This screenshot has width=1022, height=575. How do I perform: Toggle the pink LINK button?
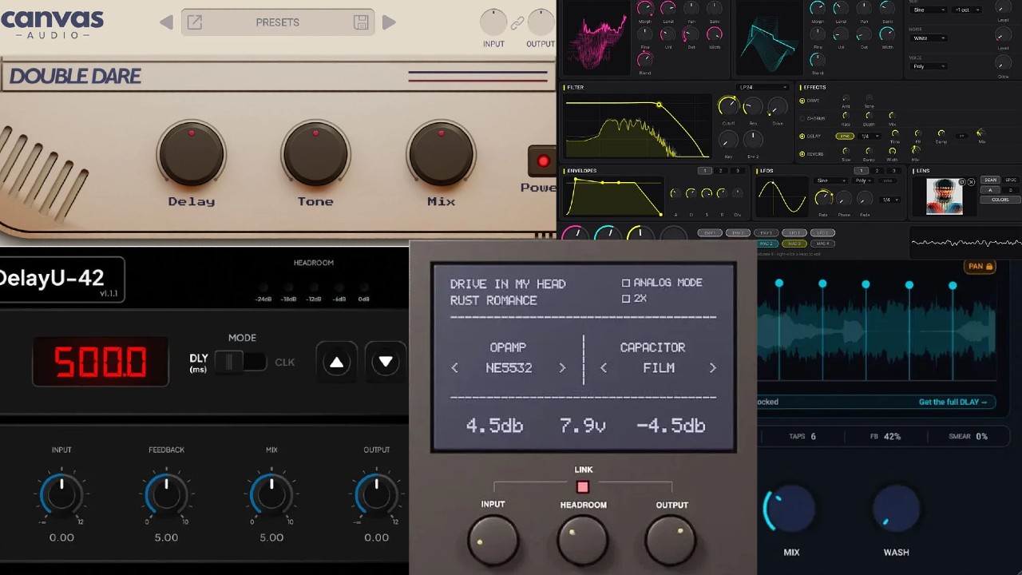click(583, 487)
